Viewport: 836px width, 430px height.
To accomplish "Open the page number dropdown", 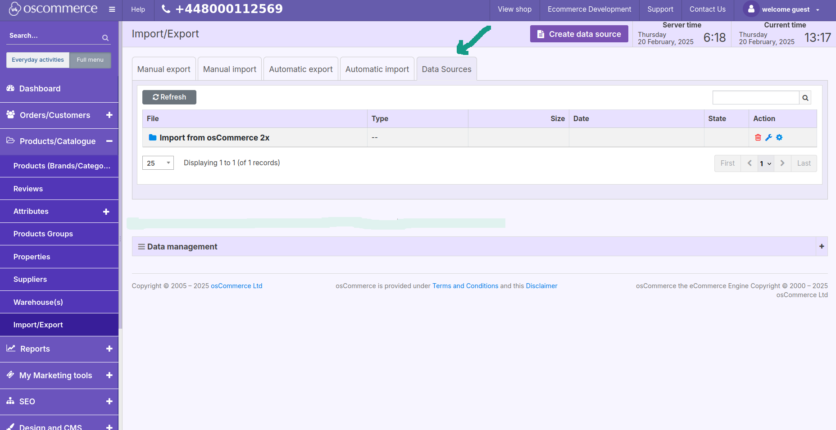I will click(x=766, y=163).
